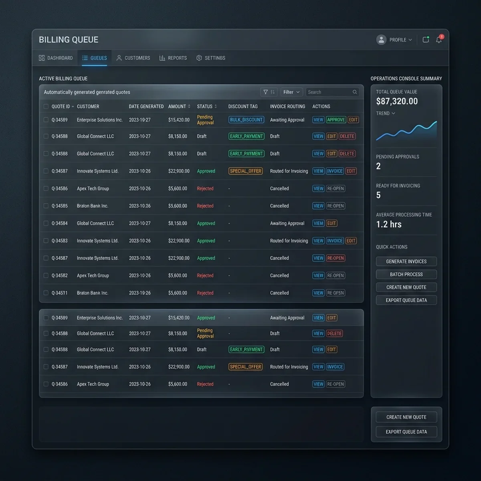Switch to the Dashboard tab
The image size is (481, 481).
(x=56, y=58)
